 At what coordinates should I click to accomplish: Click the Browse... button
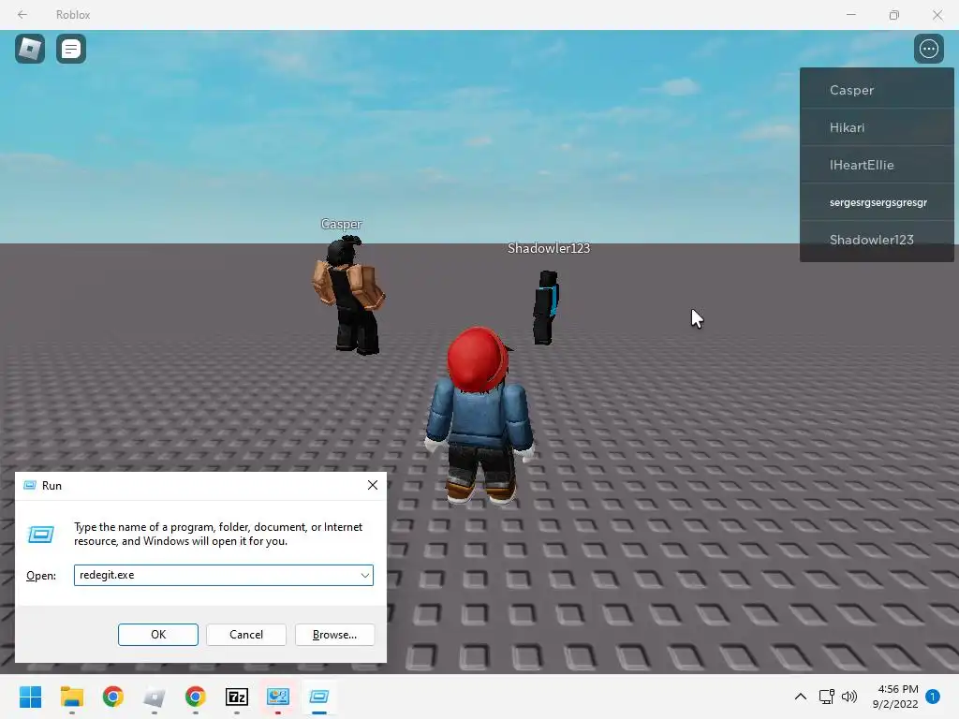334,635
